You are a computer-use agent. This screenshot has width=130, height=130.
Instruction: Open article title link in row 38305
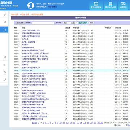(28, 48)
